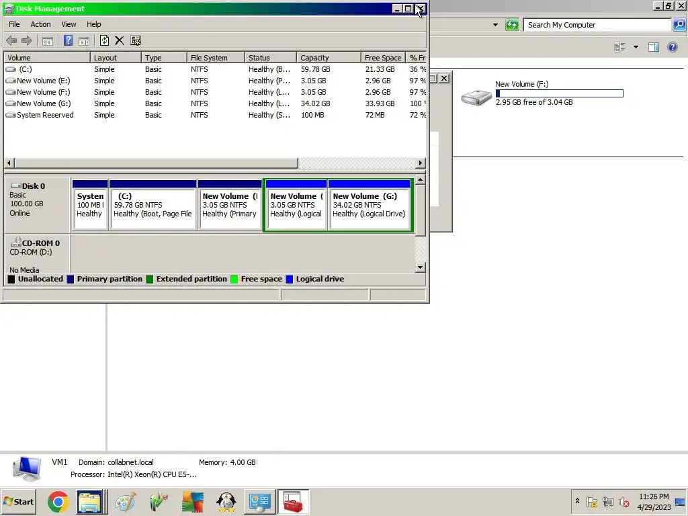
Task: Open the View menu
Action: 69,25
